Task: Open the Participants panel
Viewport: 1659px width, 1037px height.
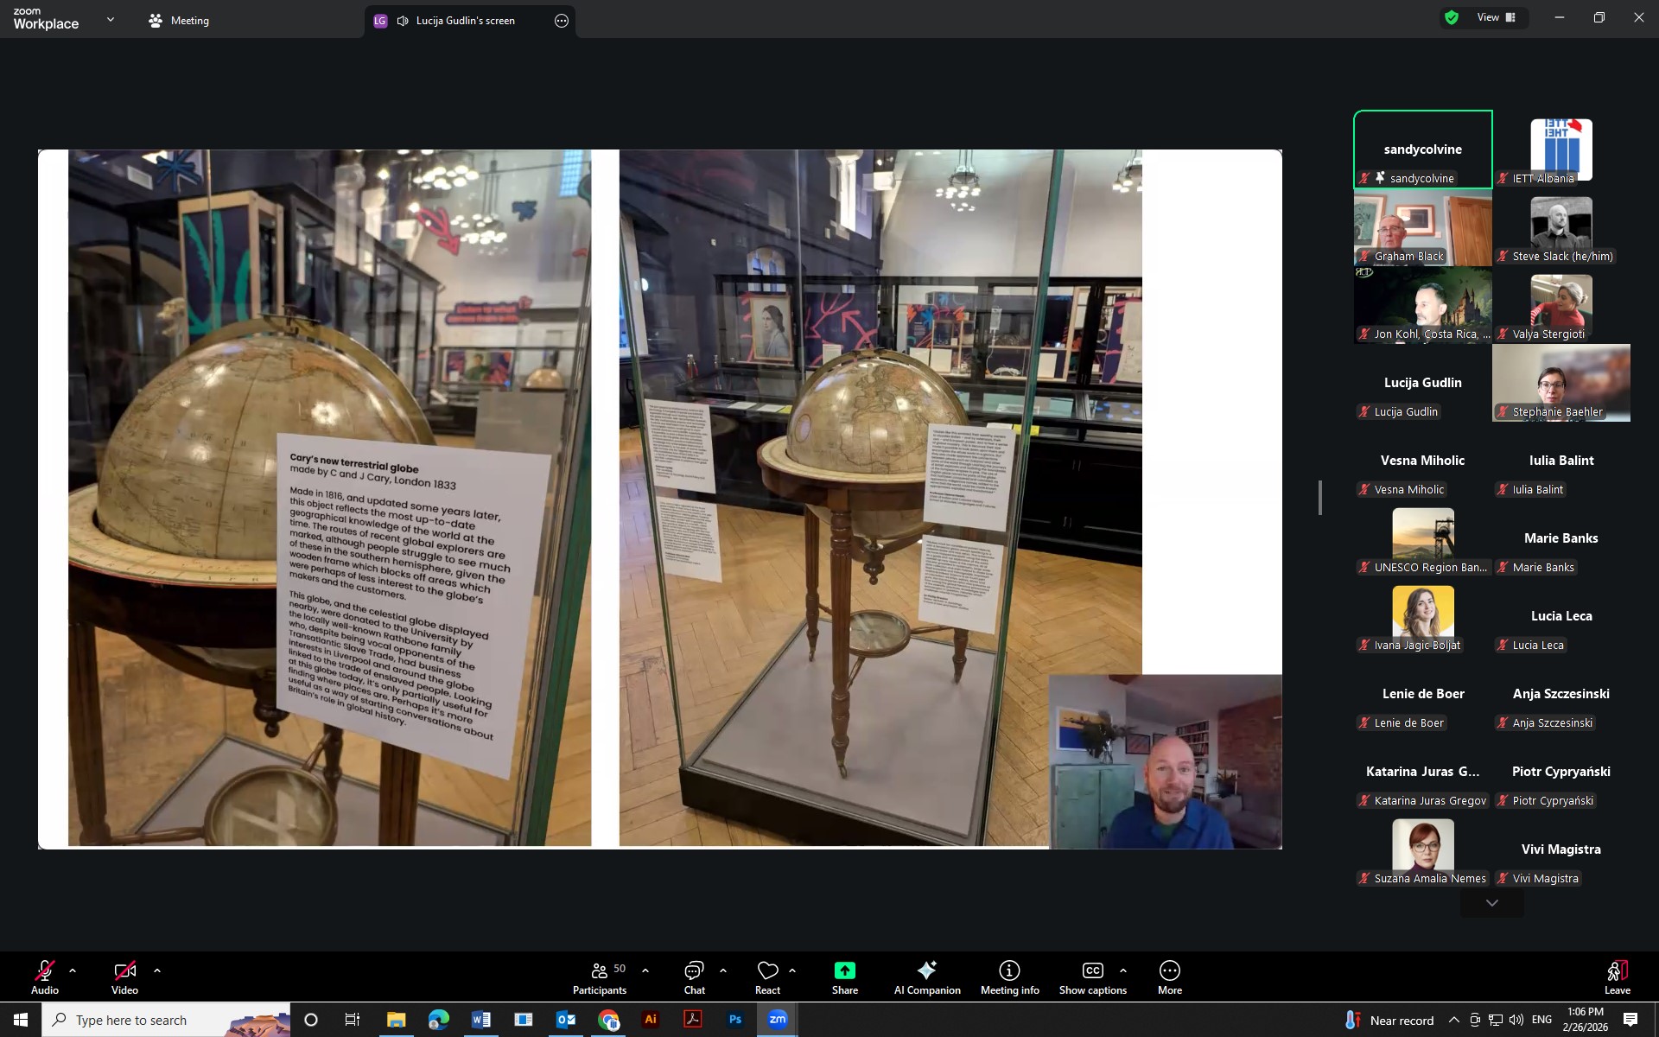Action: point(599,977)
